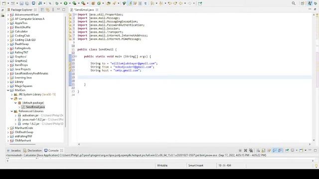Collapse the src folder node

(12, 98)
